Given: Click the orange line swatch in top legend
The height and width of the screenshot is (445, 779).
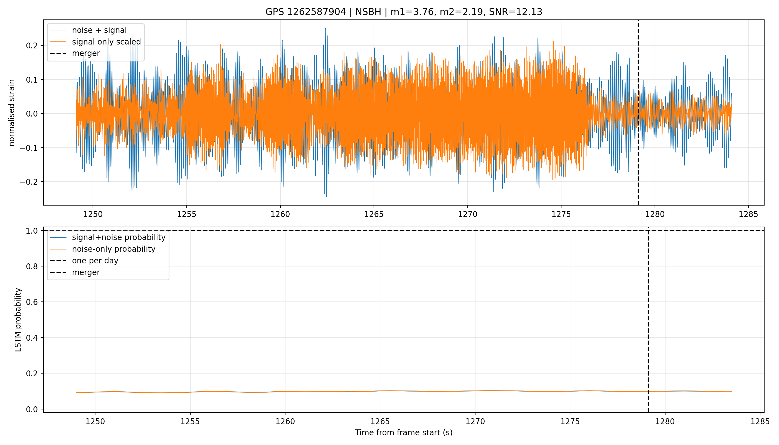Looking at the screenshot, I should pos(58,41).
